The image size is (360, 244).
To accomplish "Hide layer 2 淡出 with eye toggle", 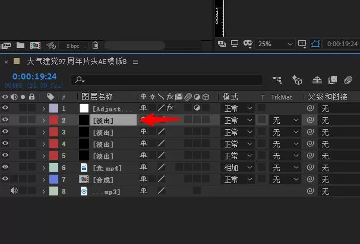I will point(5,120).
